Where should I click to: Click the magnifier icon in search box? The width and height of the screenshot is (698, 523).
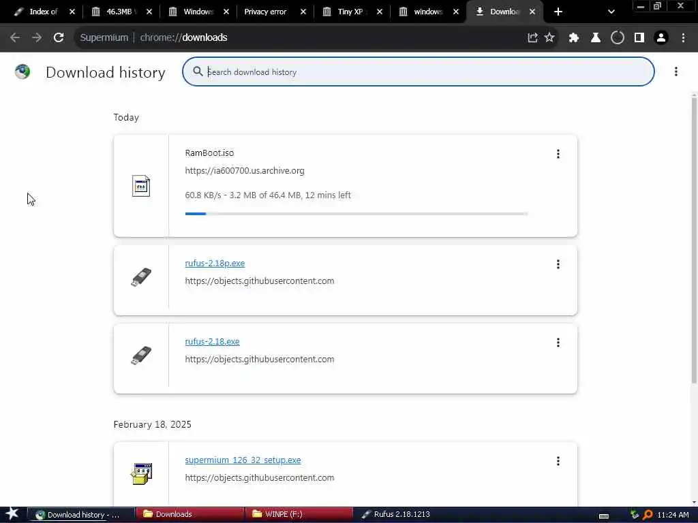point(198,71)
